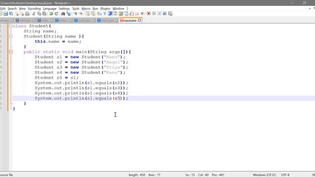Click the Save file toolbar icon
The width and height of the screenshot is (315, 177).
(5, 14)
